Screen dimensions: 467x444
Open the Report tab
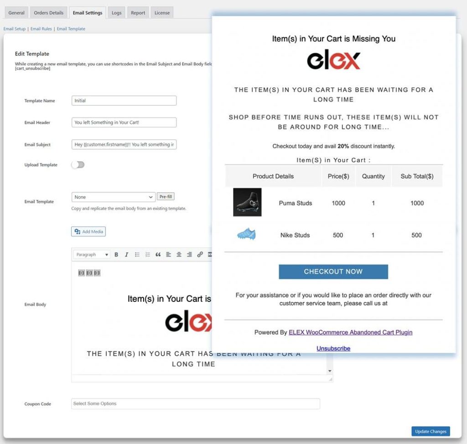click(x=138, y=13)
